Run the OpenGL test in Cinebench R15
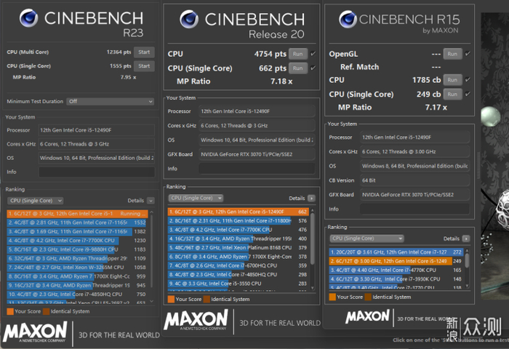509x349 pixels. [453, 54]
